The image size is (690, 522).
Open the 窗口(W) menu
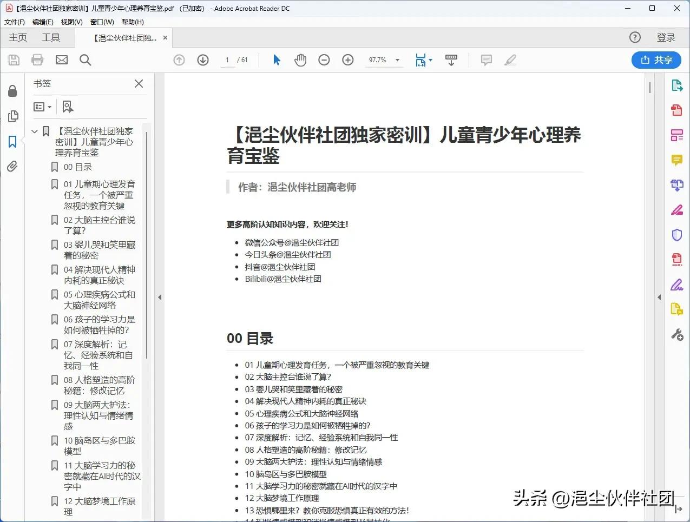(102, 22)
